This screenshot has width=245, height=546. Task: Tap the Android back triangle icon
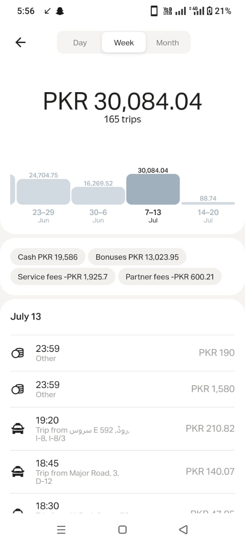(x=183, y=530)
